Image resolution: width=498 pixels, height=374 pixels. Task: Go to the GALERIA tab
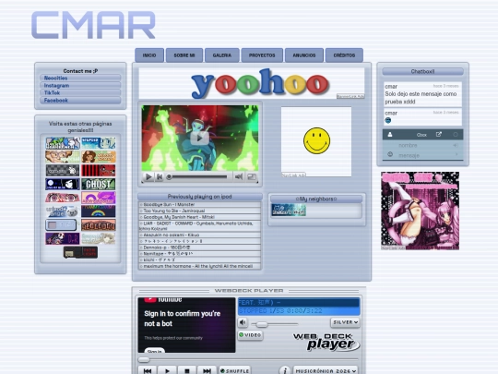(x=222, y=55)
